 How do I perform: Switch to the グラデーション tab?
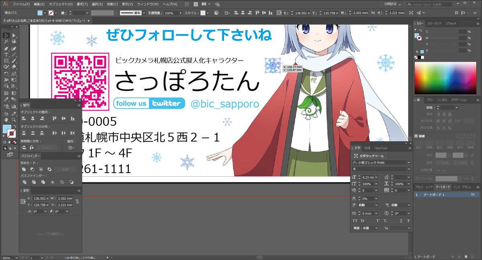[x=459, y=100]
